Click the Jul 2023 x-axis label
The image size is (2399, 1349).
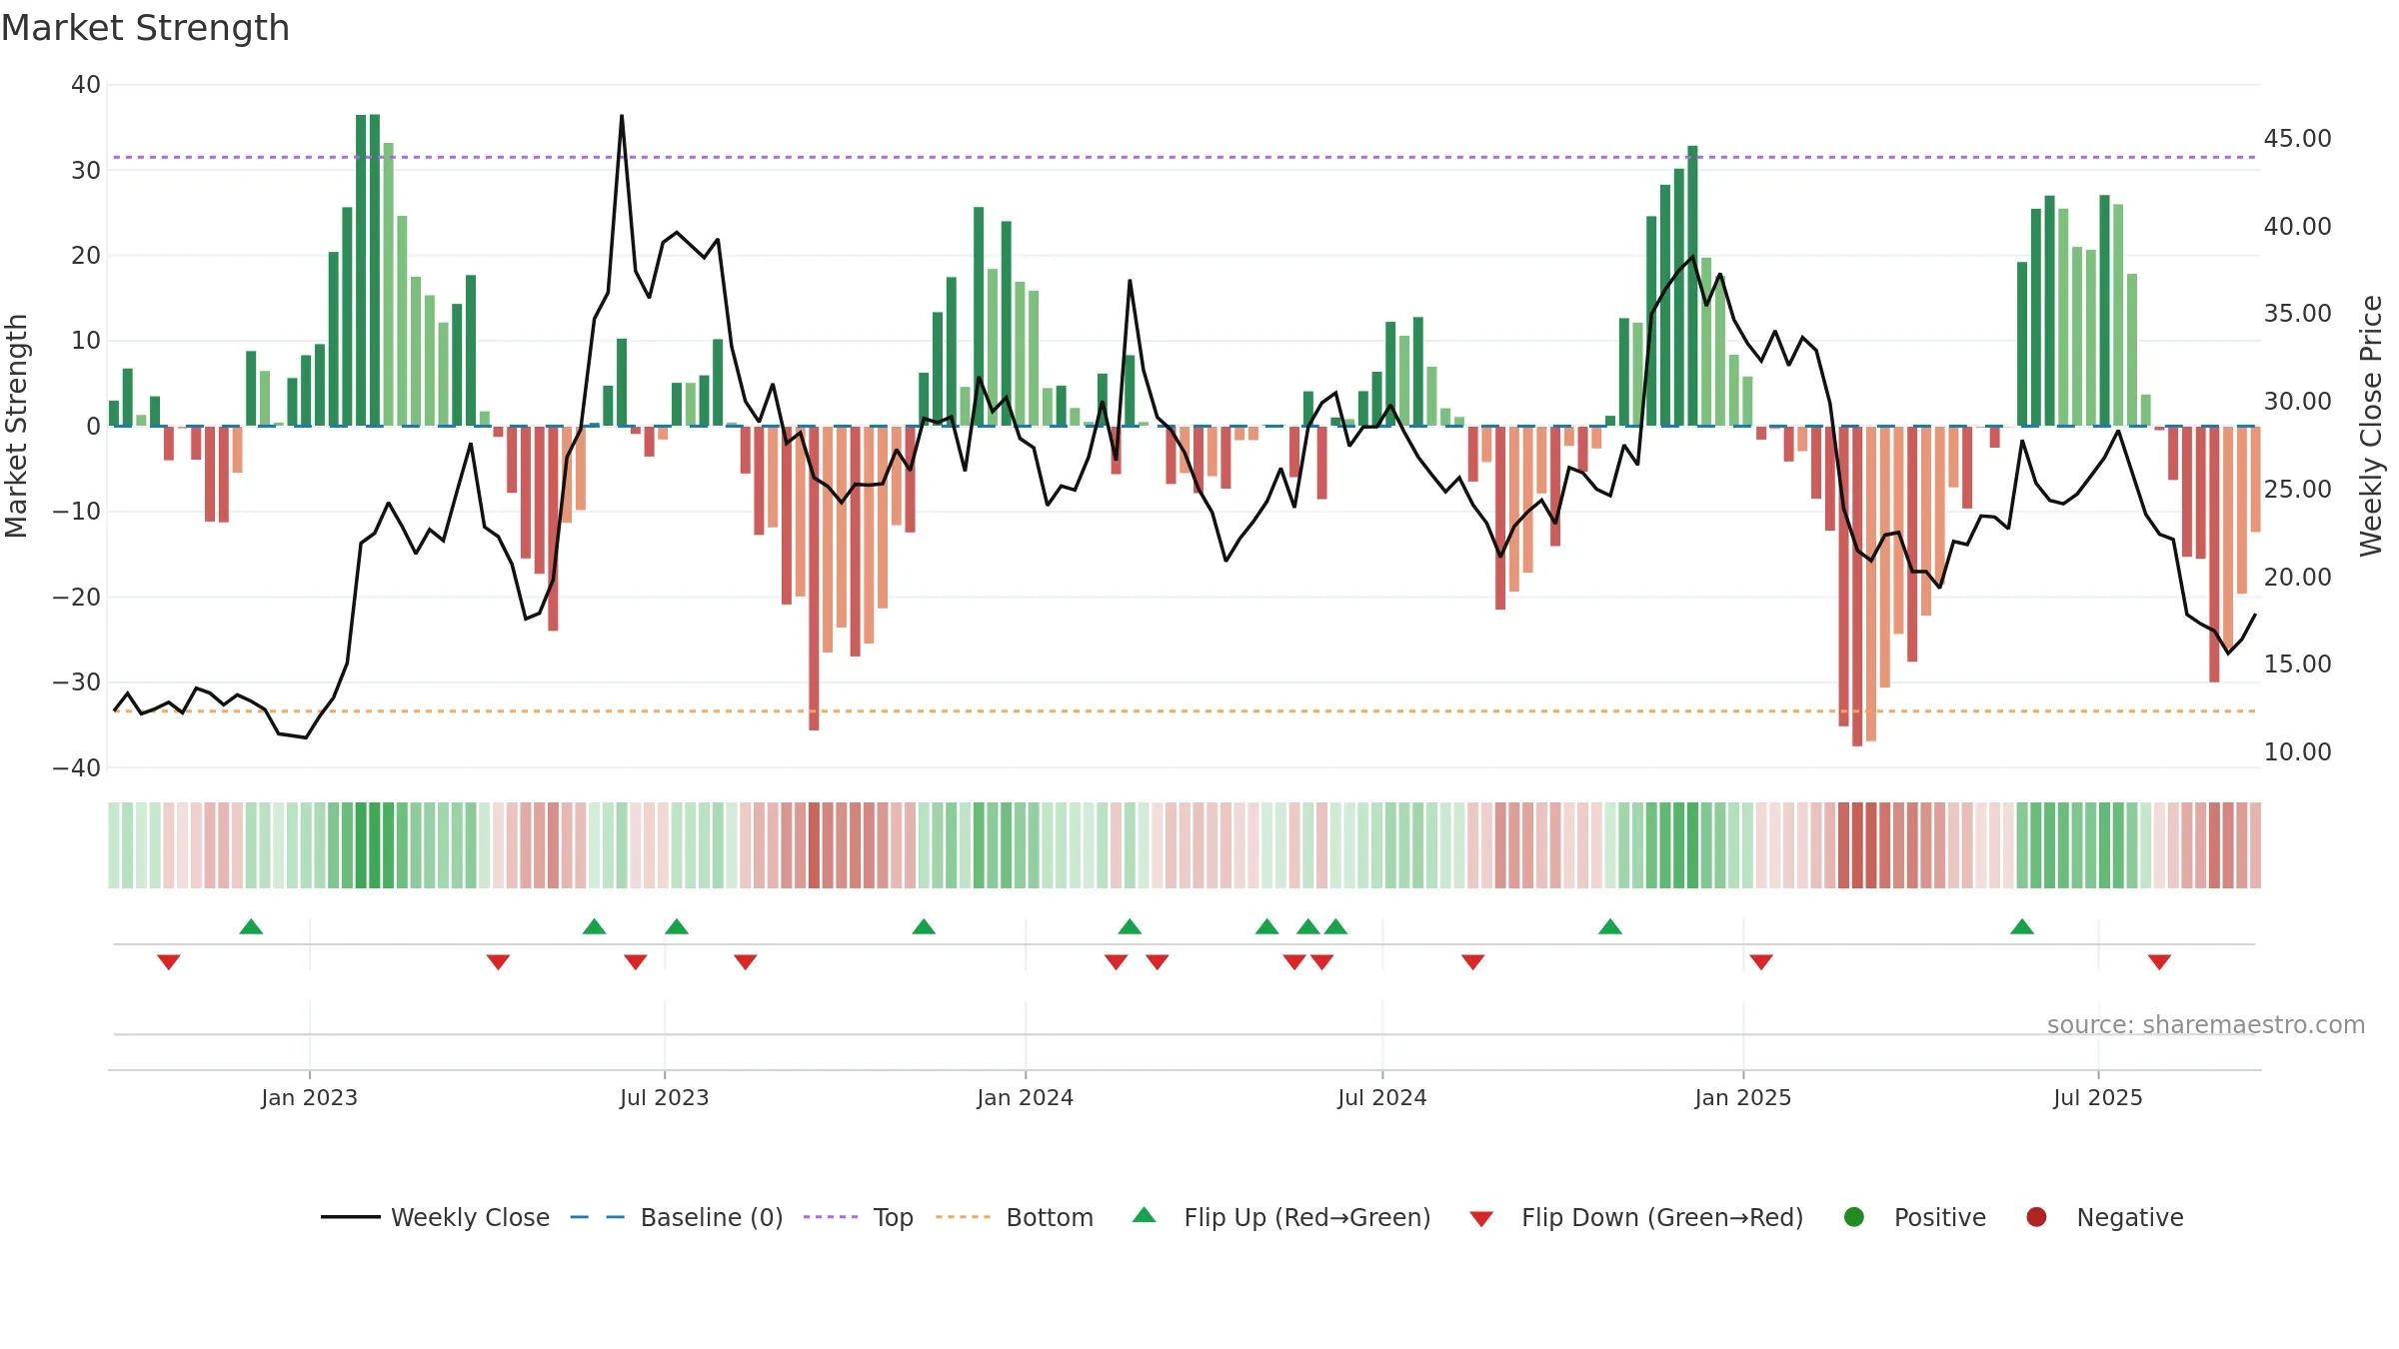[x=664, y=1097]
